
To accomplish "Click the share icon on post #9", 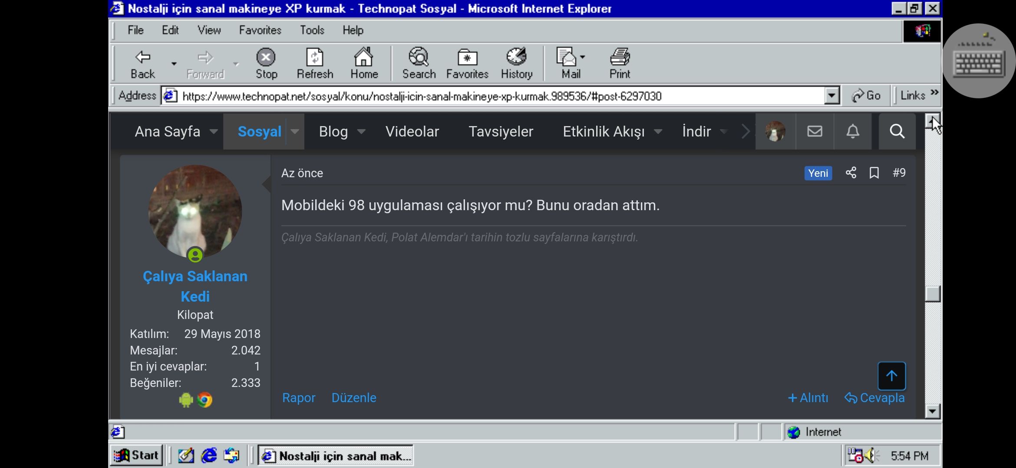I will pyautogui.click(x=851, y=172).
